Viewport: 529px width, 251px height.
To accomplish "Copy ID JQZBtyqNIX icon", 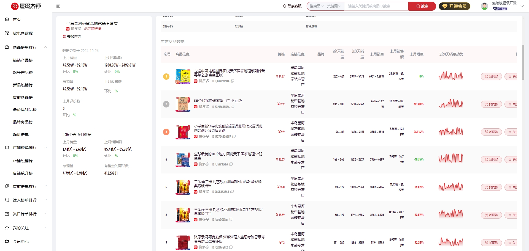I will (x=231, y=247).
